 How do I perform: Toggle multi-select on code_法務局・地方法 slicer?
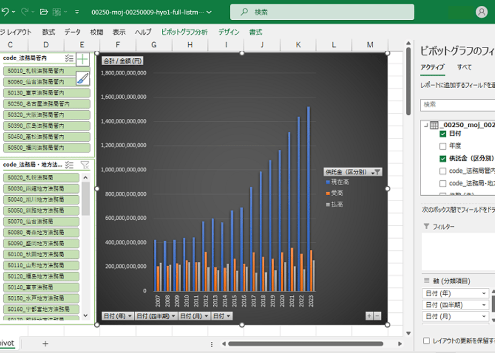69,165
